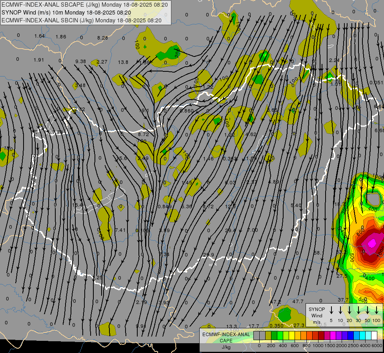Click the 6000 tick label on CAPE scale
The width and height of the screenshot is (384, 353).
[x=377, y=346]
